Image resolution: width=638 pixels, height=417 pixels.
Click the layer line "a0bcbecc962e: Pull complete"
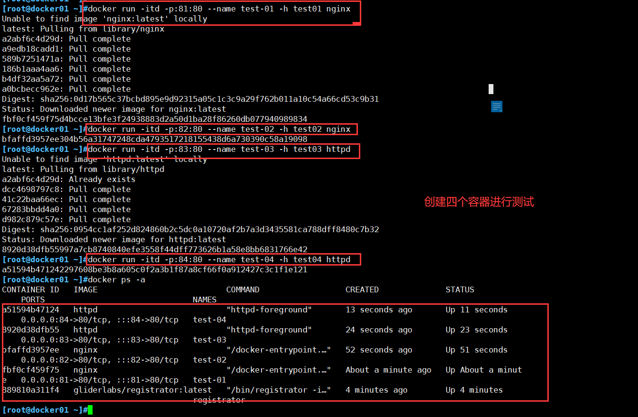pyautogui.click(x=66, y=89)
